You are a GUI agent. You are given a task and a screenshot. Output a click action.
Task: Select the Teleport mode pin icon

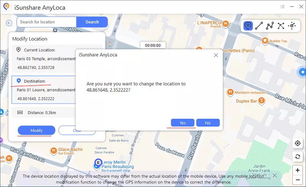click(x=248, y=26)
